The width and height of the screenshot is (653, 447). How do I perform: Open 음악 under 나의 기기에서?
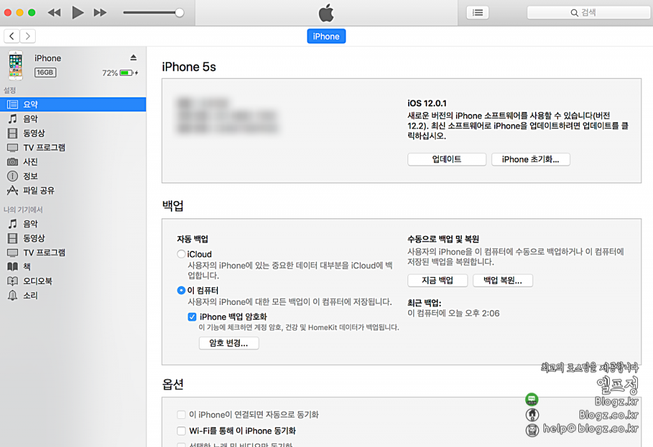[x=73, y=223]
